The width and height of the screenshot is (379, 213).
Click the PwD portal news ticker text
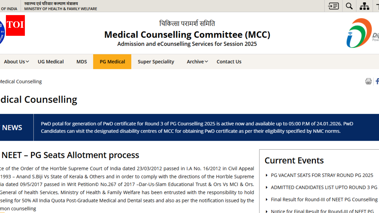(x=197, y=127)
